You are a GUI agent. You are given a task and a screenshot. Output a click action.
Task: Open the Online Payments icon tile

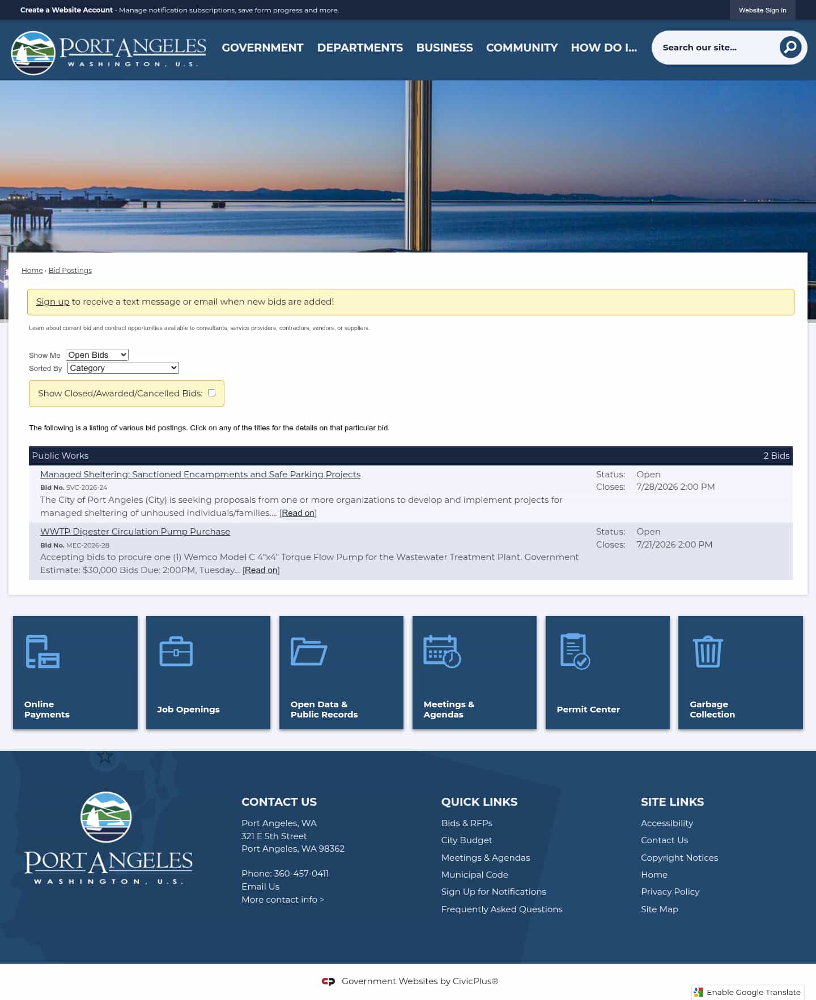(75, 672)
